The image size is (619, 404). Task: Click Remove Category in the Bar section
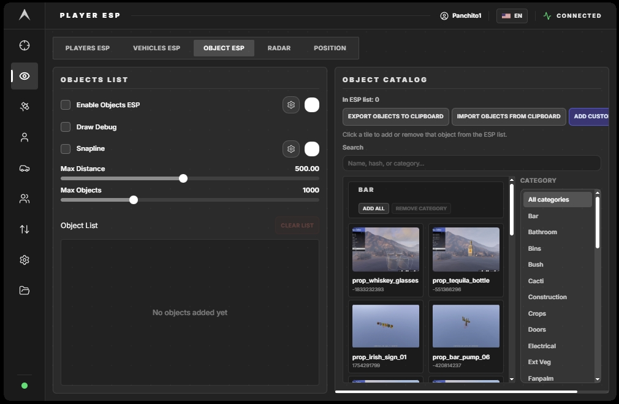pos(421,208)
